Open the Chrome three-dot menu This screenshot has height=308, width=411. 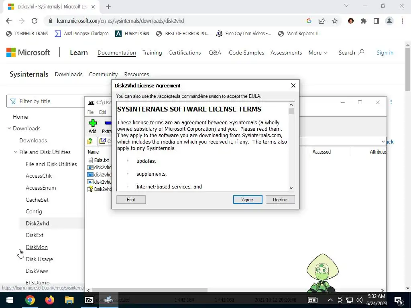[402, 21]
